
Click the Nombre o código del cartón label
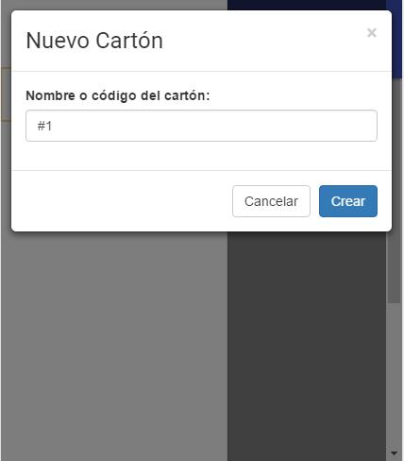coord(118,95)
